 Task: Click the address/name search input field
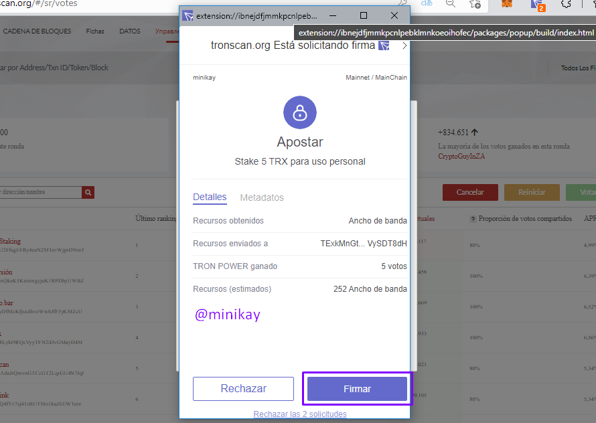(x=41, y=192)
